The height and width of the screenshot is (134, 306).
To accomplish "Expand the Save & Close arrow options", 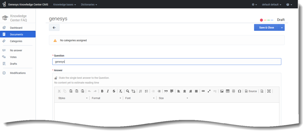I will 282,28.
